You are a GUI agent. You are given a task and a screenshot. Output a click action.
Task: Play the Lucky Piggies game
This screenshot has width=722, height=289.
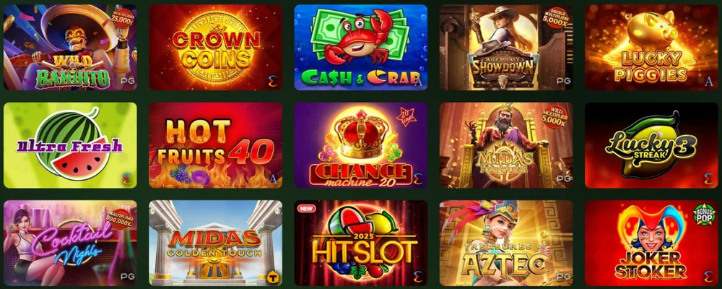coord(651,48)
